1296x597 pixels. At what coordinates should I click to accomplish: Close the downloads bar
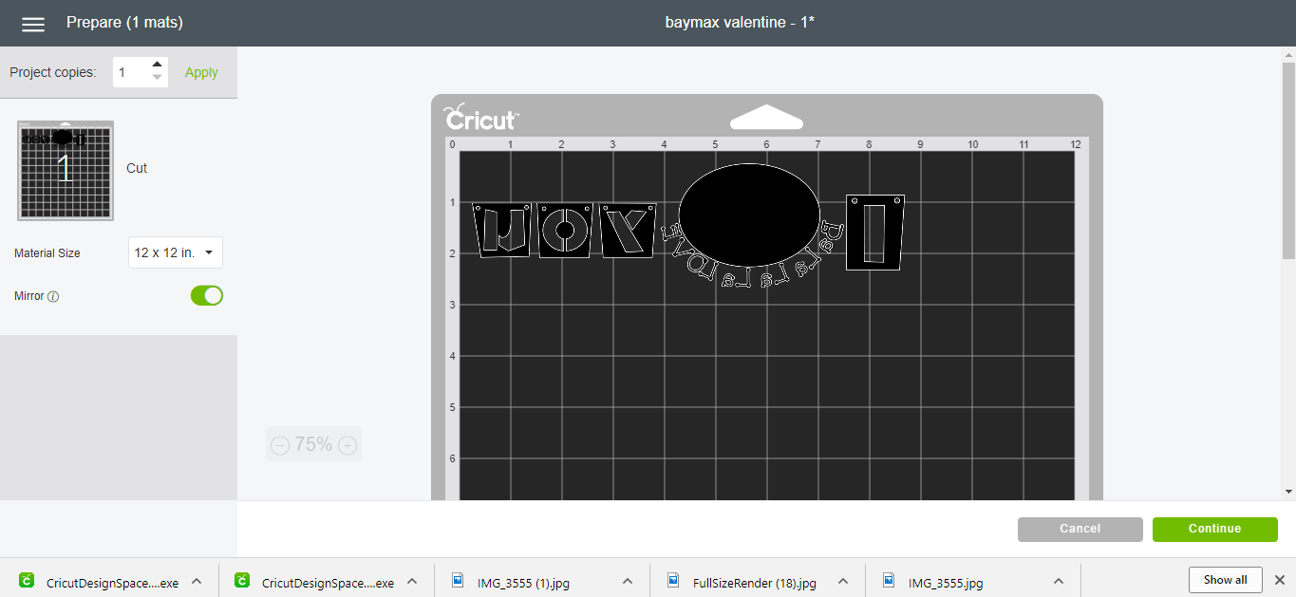(x=1279, y=580)
